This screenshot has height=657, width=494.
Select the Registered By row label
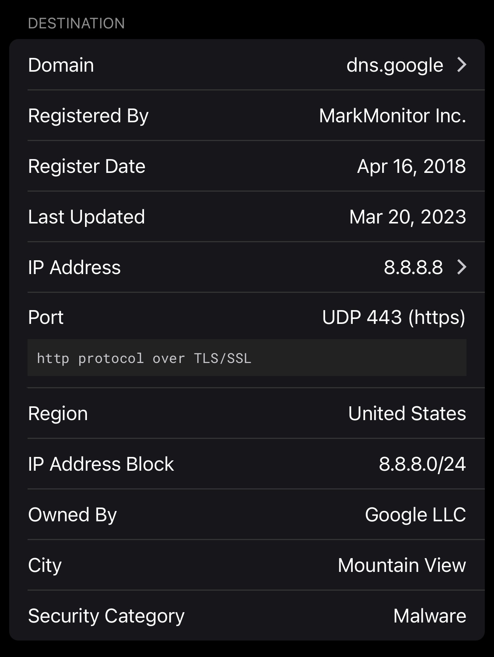(88, 116)
